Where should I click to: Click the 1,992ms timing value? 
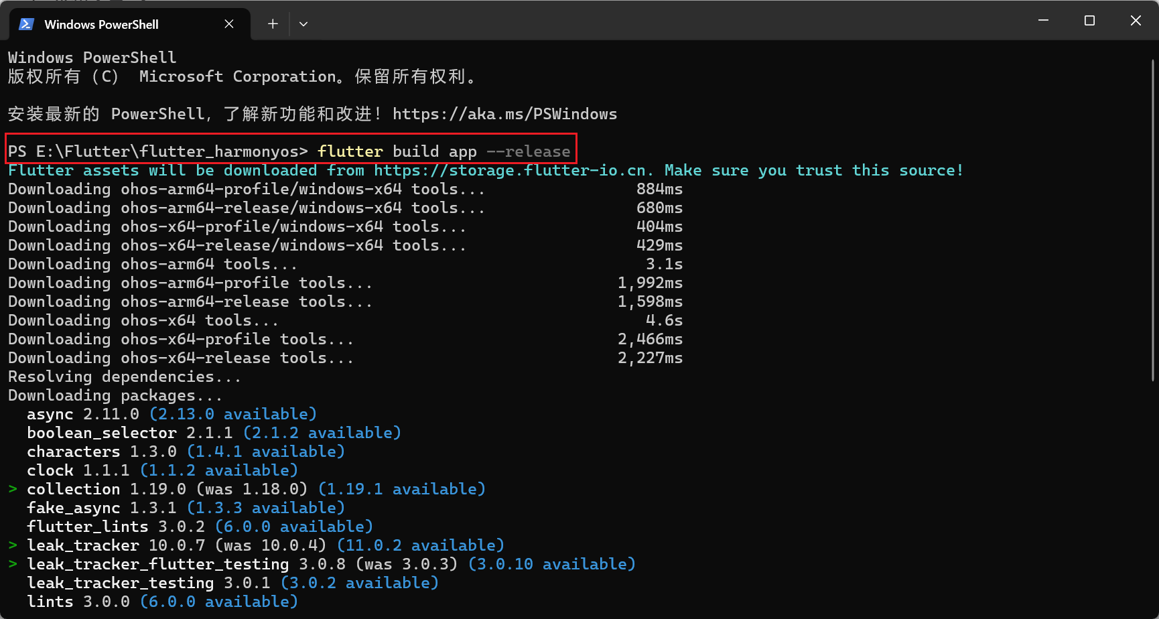[650, 283]
